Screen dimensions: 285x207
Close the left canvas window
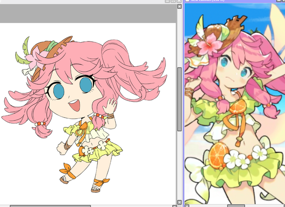click(179, 1)
